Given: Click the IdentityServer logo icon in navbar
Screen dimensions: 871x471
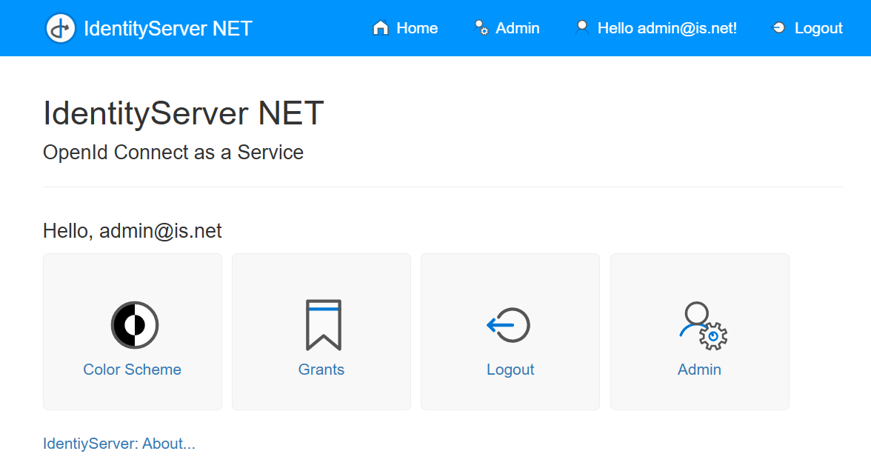Looking at the screenshot, I should tap(61, 28).
